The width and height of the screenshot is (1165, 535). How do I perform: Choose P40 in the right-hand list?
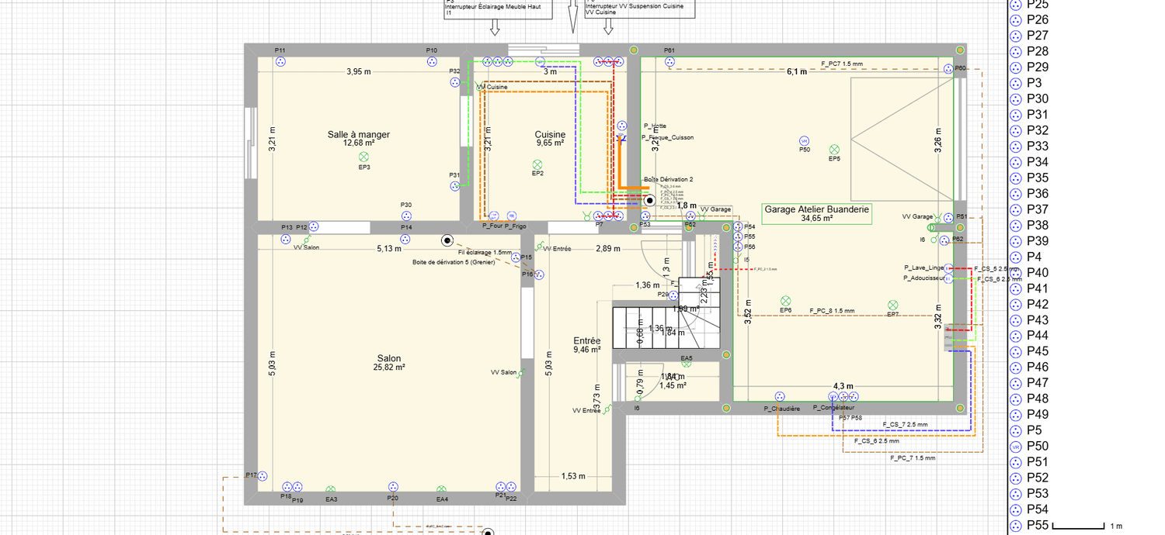[x=1038, y=273]
